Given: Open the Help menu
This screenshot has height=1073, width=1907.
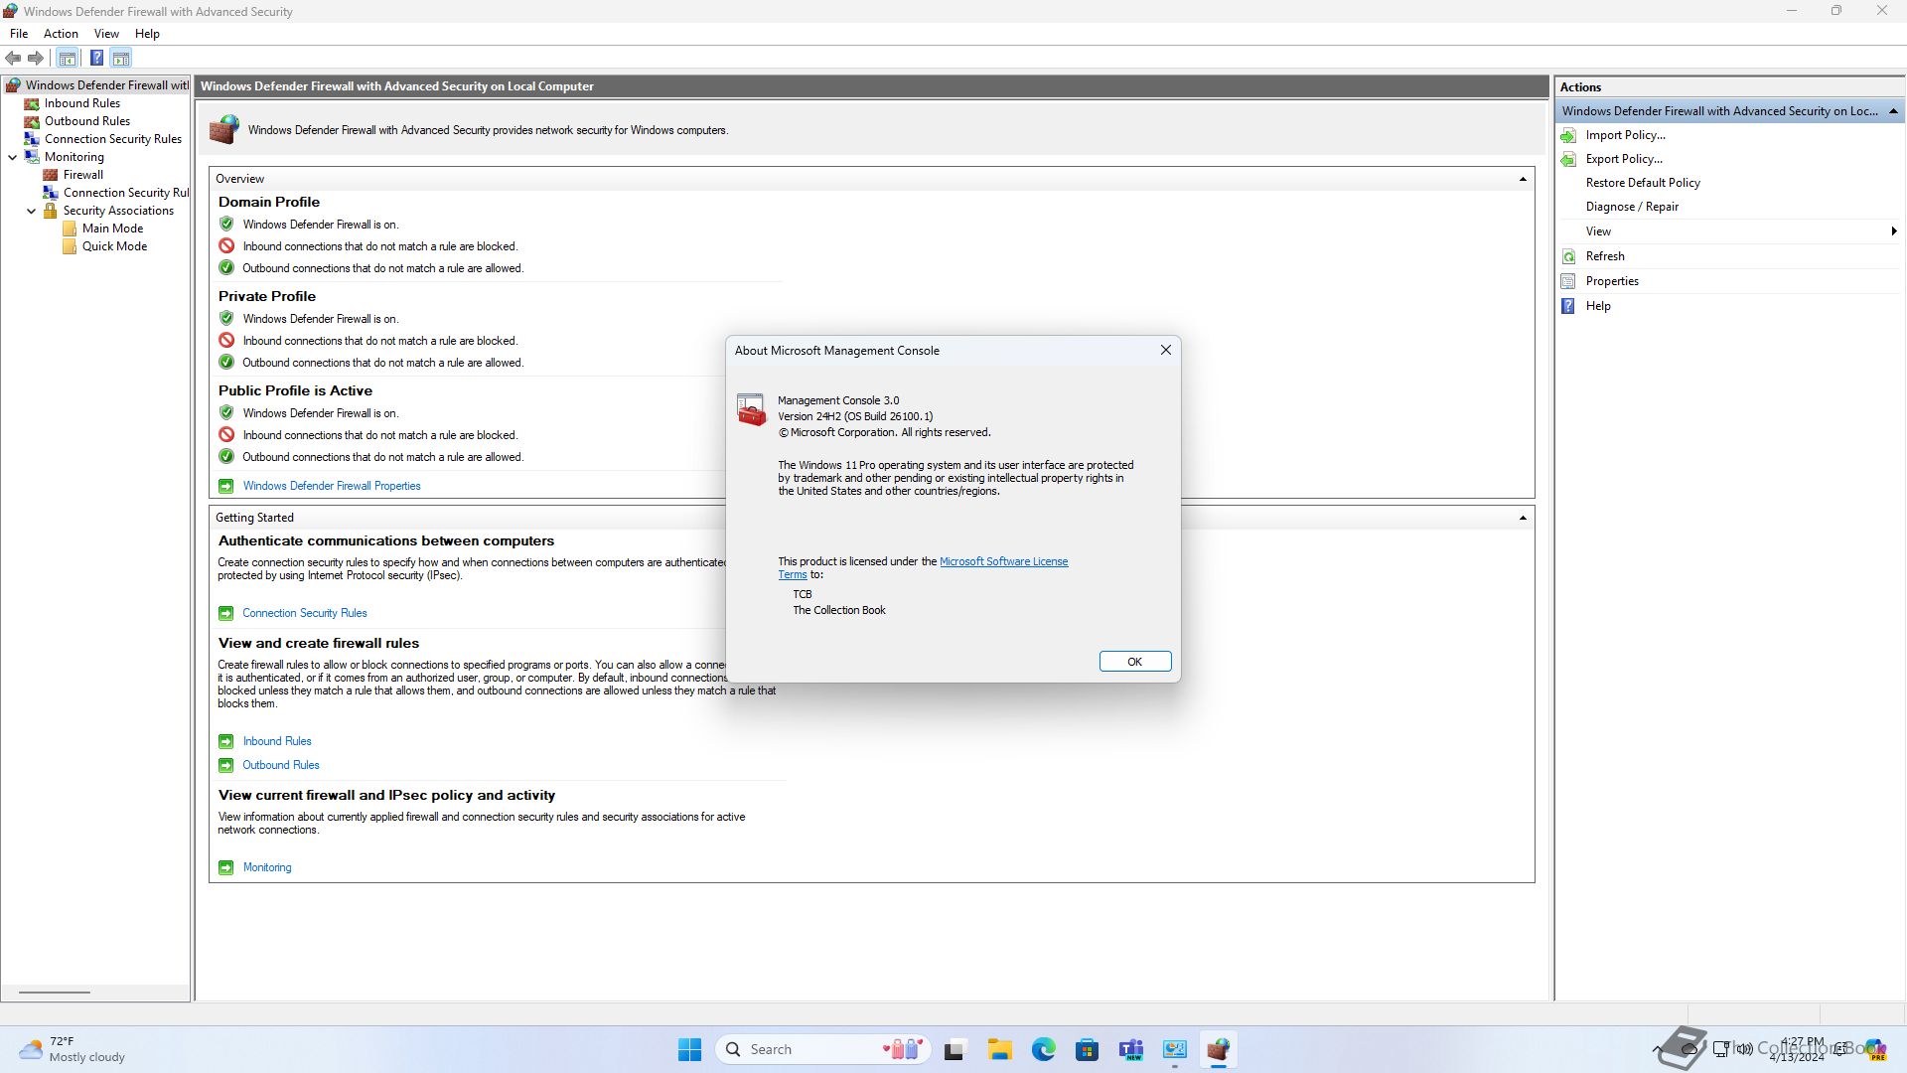Looking at the screenshot, I should 147,34.
